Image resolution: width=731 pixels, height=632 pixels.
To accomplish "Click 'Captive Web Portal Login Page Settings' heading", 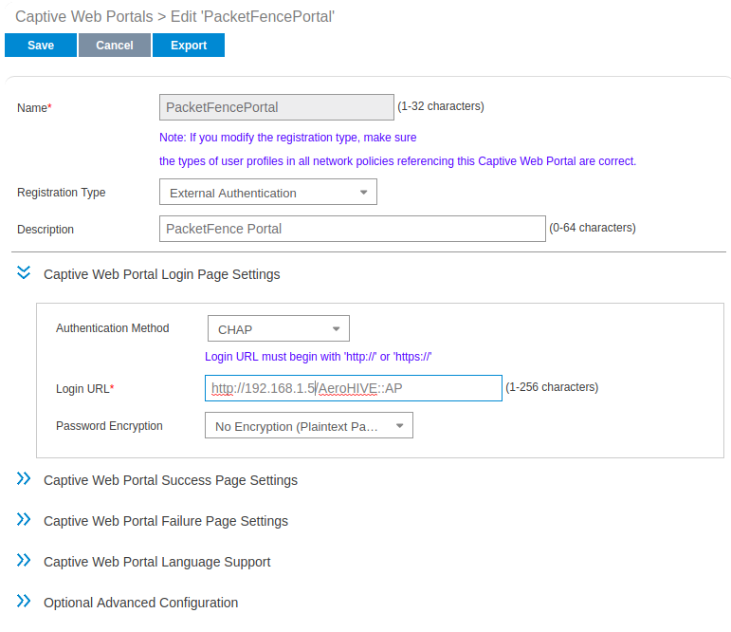I will click(x=161, y=274).
